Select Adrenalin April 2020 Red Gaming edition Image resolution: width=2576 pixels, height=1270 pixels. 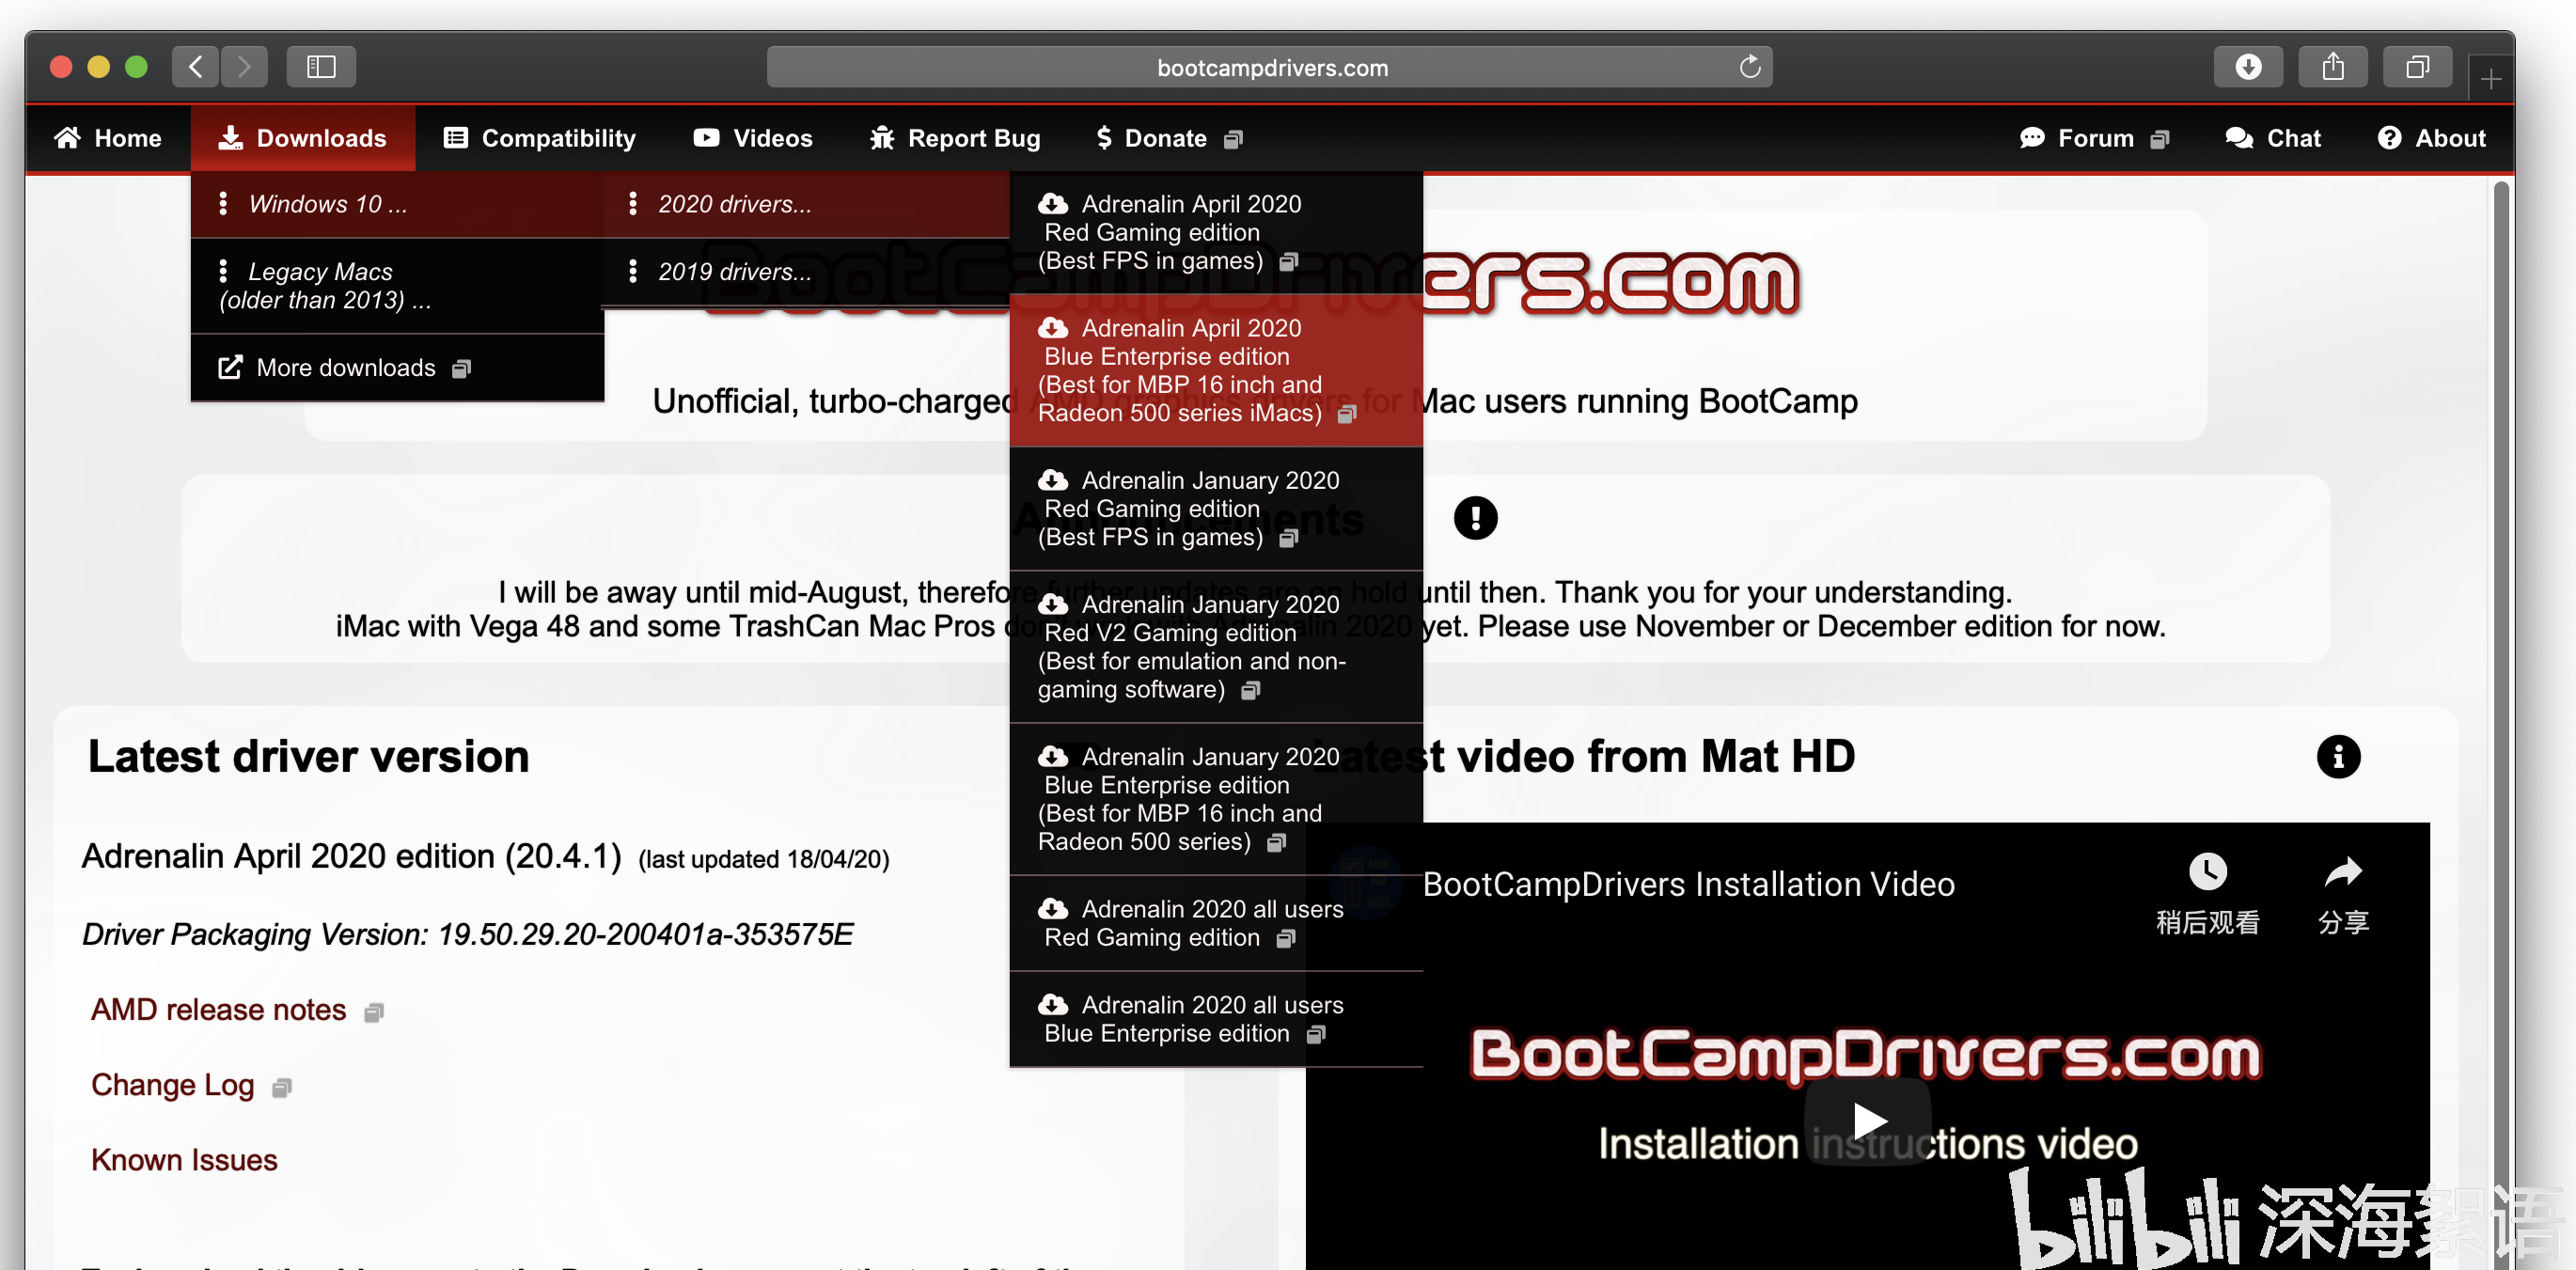pyautogui.click(x=1216, y=232)
